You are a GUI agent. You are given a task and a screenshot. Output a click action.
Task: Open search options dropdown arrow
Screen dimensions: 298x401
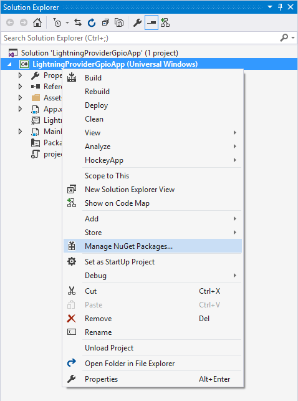tap(293, 38)
